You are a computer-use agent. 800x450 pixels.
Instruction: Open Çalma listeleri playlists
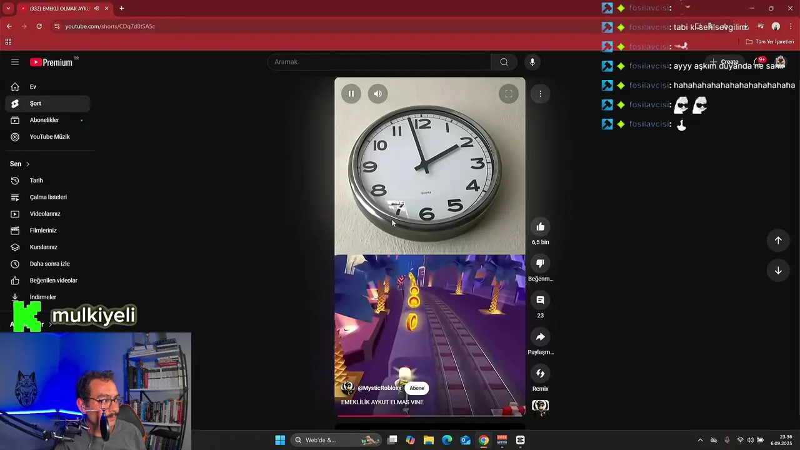(47, 197)
